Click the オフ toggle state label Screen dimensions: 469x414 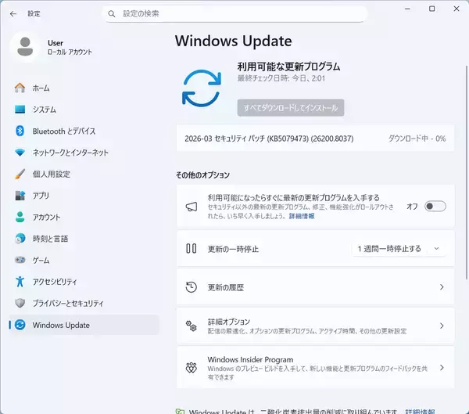(412, 207)
